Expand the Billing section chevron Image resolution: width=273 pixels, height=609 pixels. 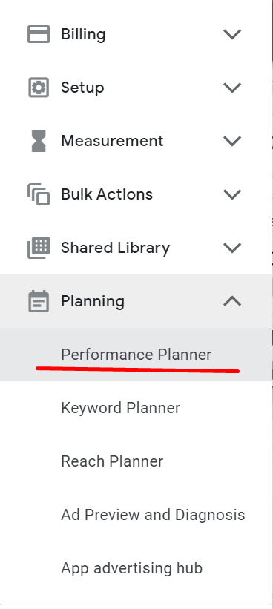(x=232, y=34)
